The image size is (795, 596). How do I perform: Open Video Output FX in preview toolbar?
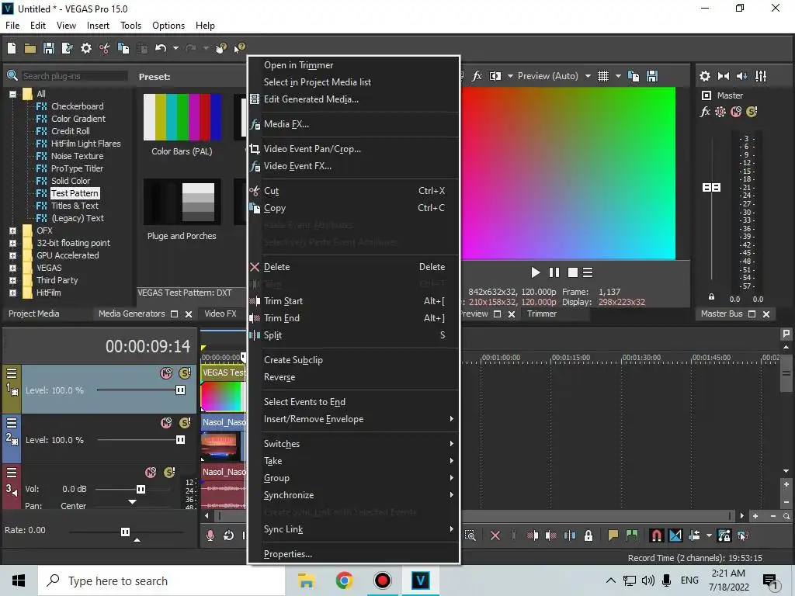click(477, 76)
